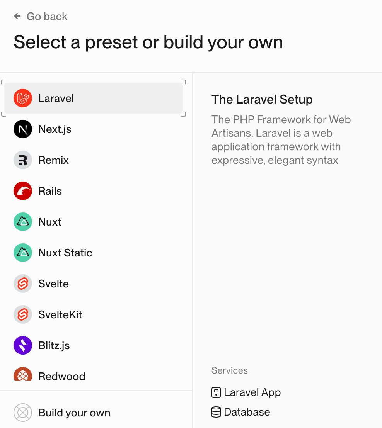The image size is (382, 428).
Task: Click the green Nuxt logo icon
Action: point(23,222)
